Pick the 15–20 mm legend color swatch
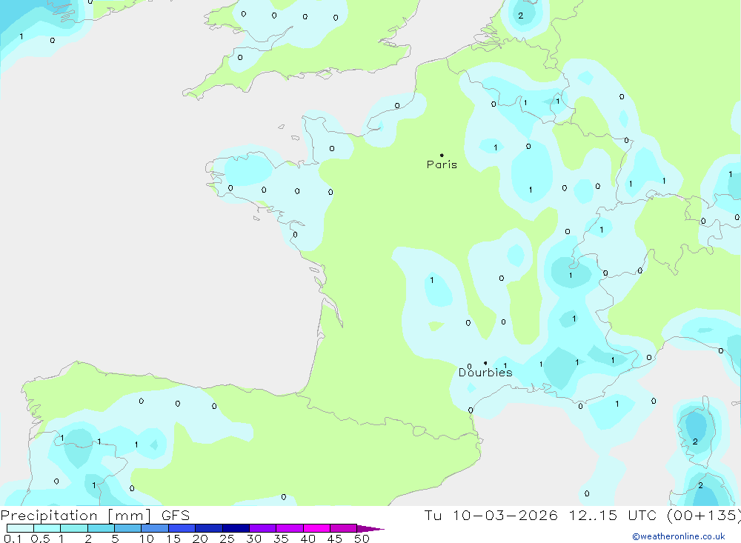Viewport: 741px width, 543px height. coord(182,528)
